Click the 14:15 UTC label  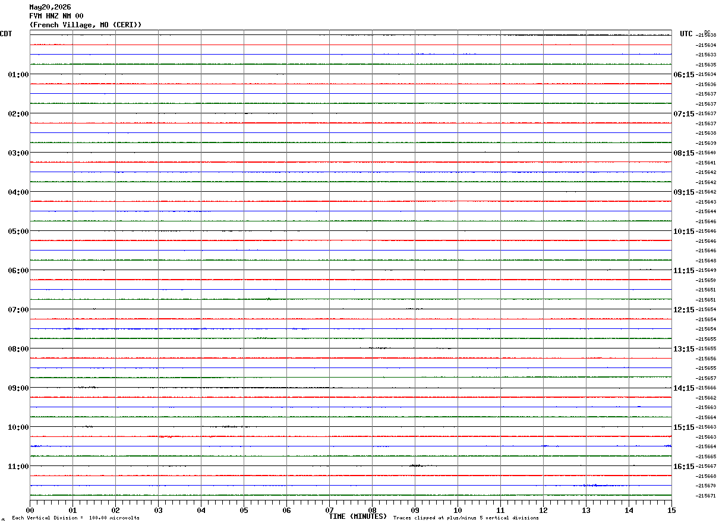[684, 388]
